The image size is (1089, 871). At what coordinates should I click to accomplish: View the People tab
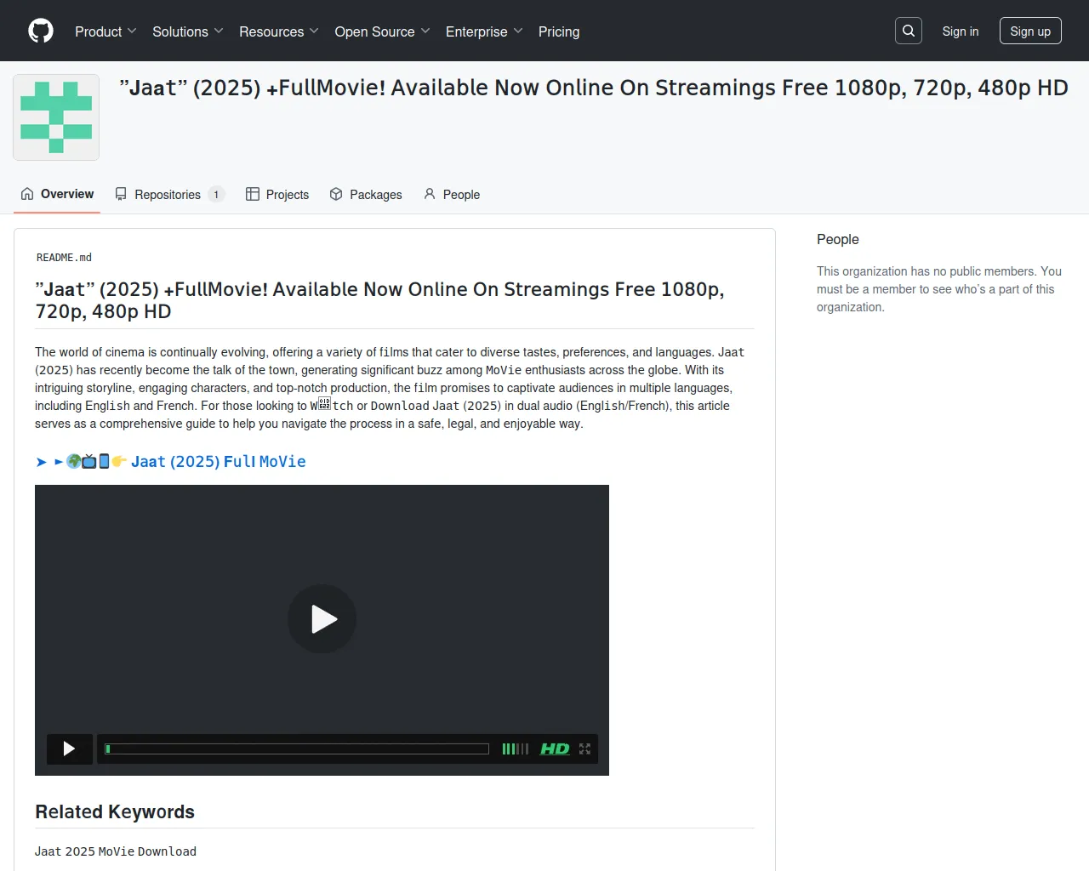point(452,194)
